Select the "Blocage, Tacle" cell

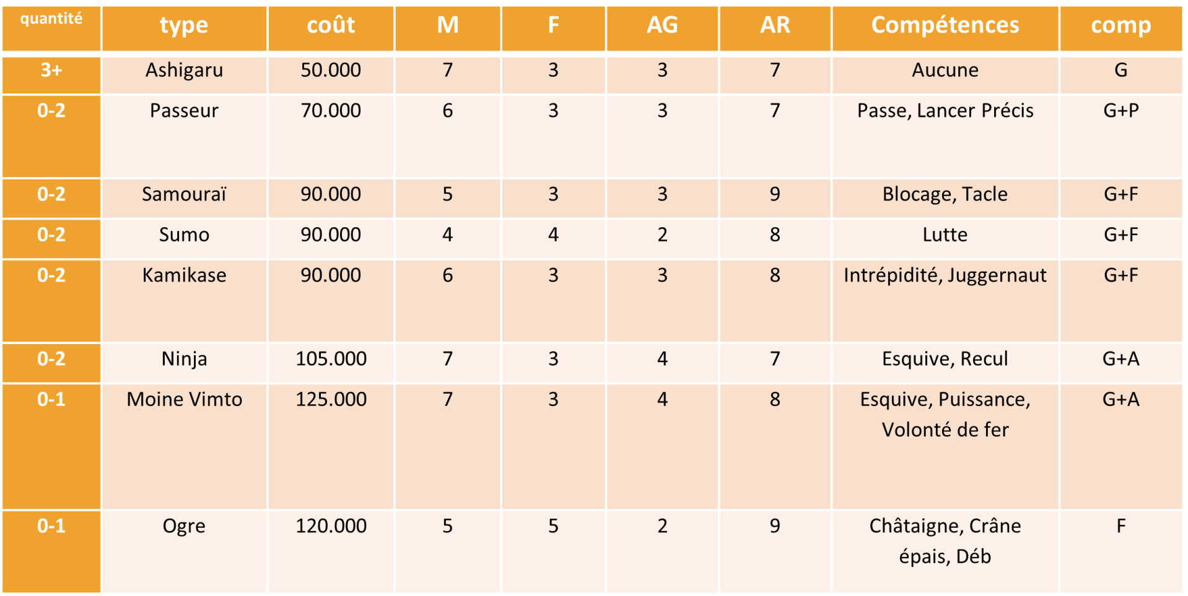[x=945, y=194]
